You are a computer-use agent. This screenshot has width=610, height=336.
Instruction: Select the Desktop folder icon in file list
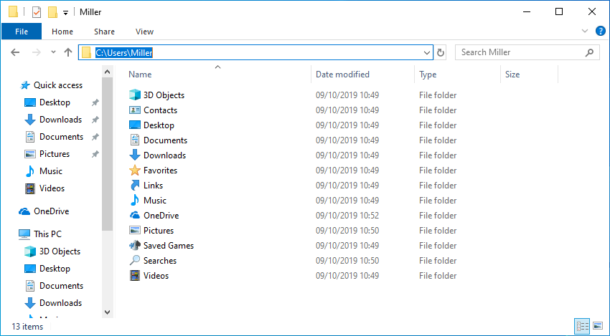tap(135, 125)
